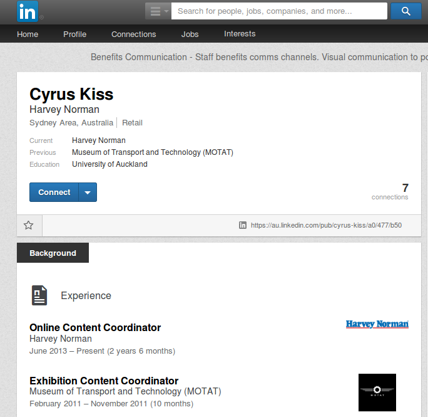Open the Jobs menu item
Viewport: 428px width, 417px height.
click(x=190, y=34)
